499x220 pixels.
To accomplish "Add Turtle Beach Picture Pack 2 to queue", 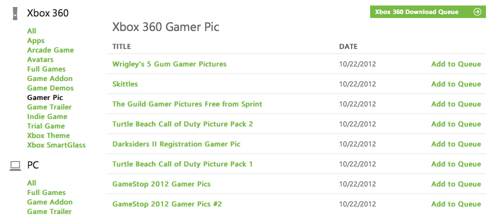I will click(456, 124).
